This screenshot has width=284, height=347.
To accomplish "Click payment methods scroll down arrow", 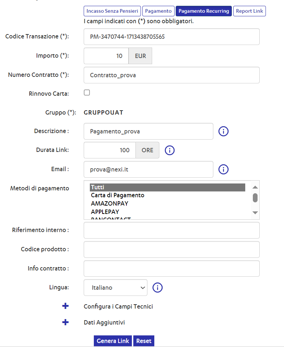I will [255, 213].
